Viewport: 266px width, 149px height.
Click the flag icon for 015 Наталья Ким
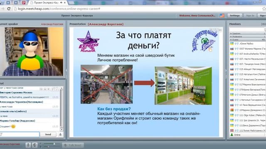[x=232, y=74]
